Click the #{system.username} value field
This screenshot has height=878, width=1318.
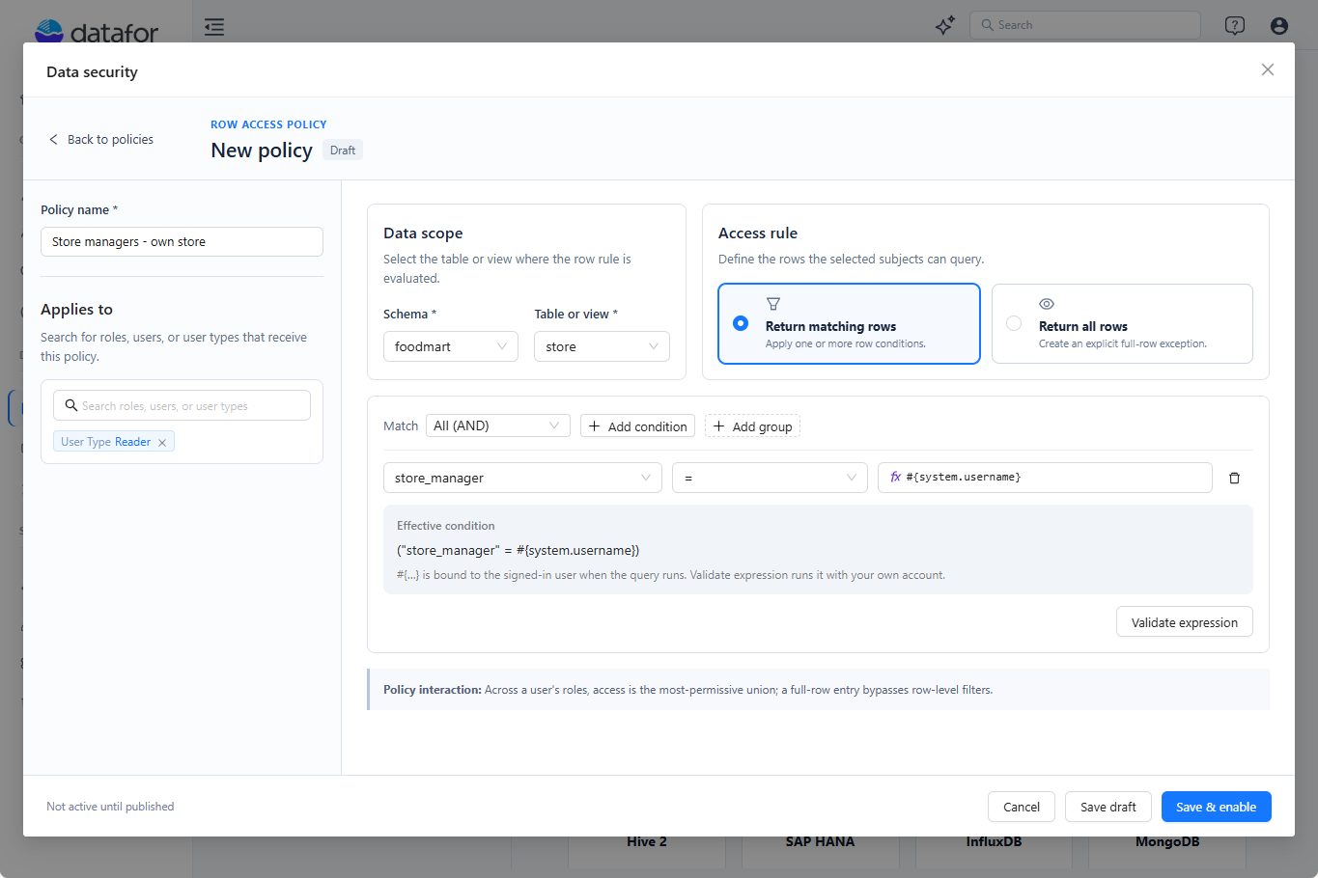coord(1045,478)
